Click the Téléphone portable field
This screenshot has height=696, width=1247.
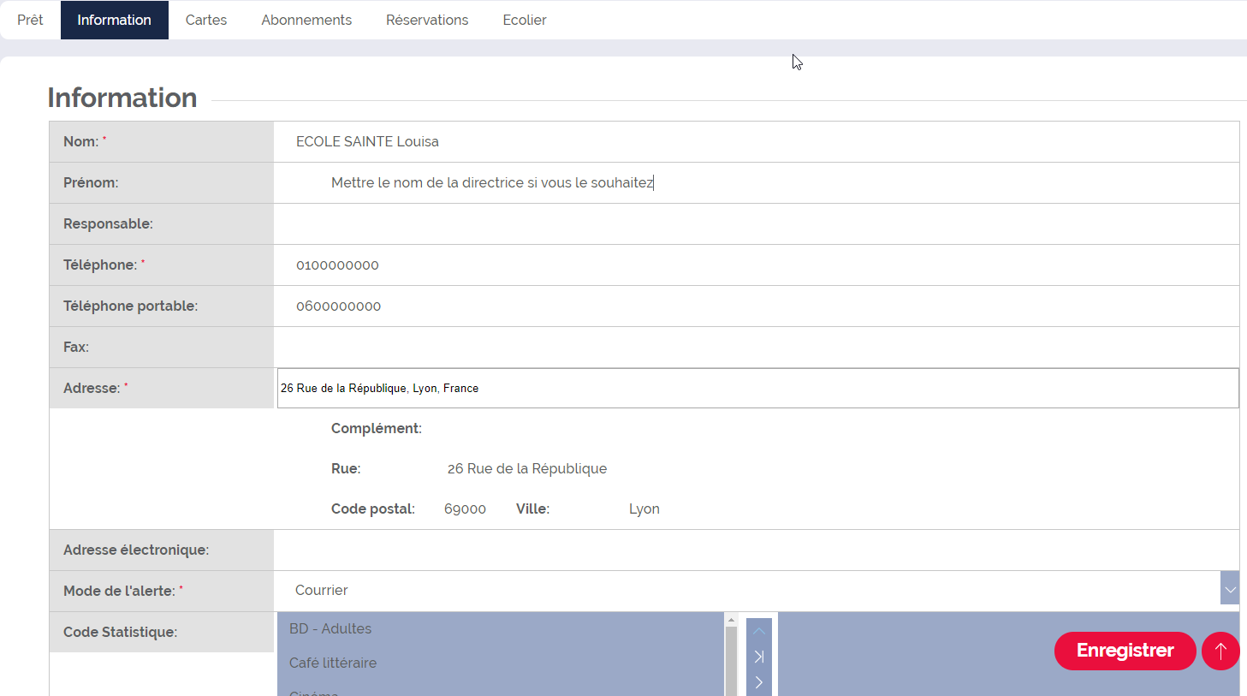757,306
